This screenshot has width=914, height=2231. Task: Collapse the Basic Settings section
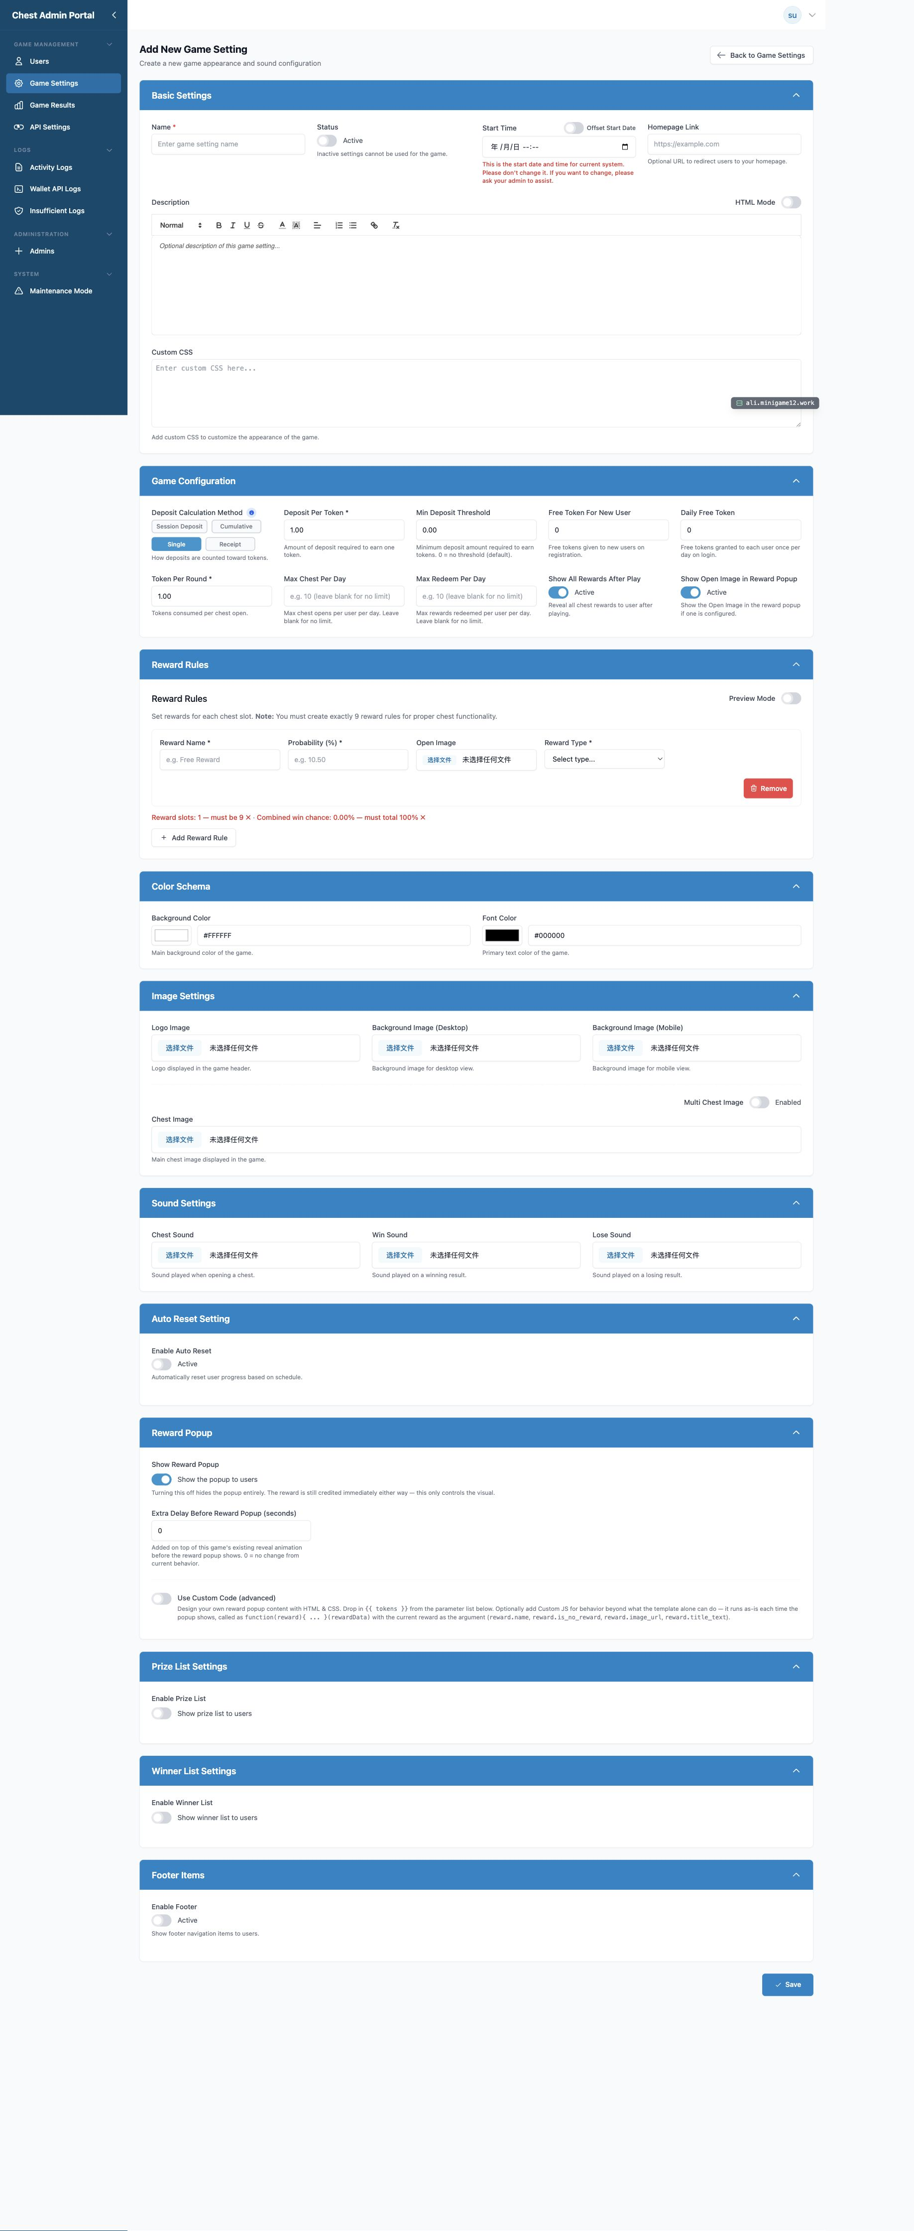pyautogui.click(x=797, y=95)
